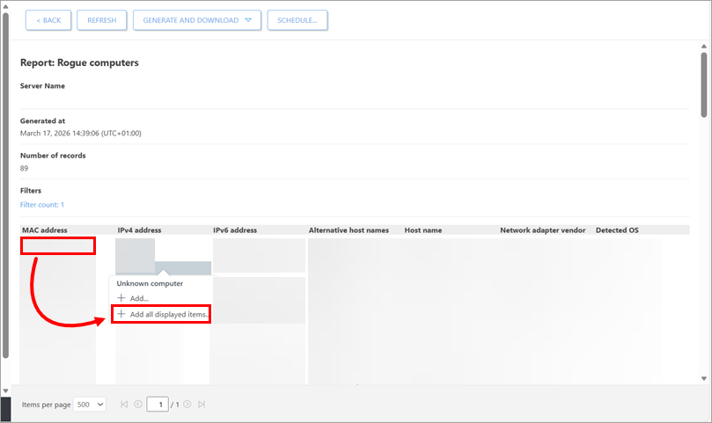Jump to the last page of results

coord(202,405)
